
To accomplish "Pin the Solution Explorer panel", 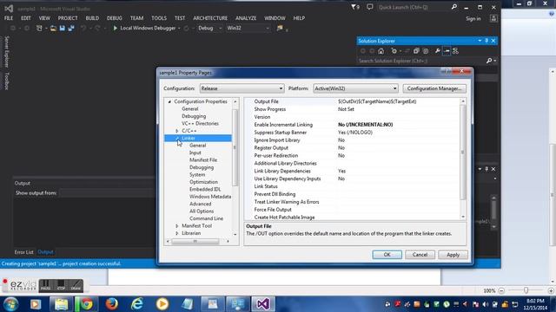I will pos(486,41).
